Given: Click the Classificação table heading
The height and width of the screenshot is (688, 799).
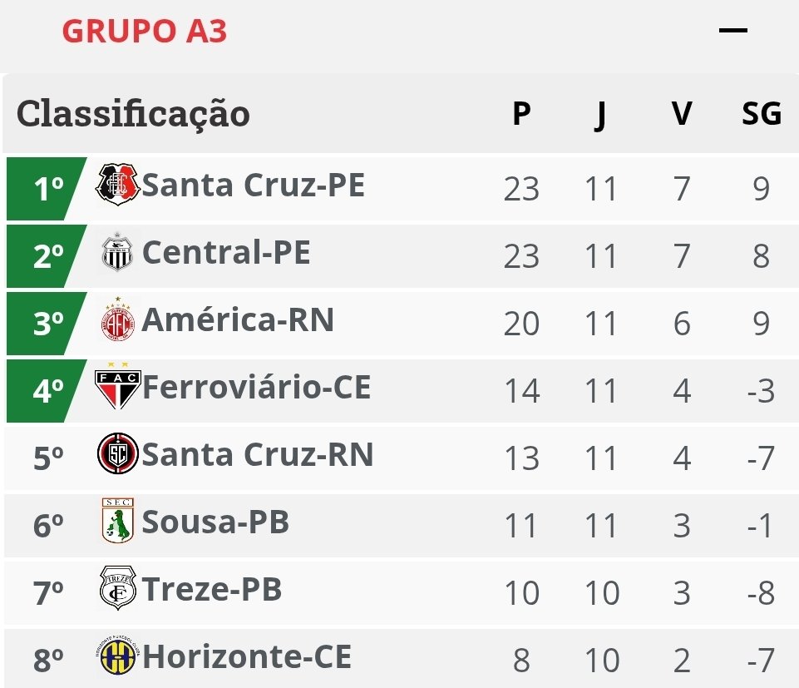Looking at the screenshot, I should (x=133, y=114).
